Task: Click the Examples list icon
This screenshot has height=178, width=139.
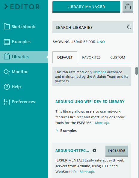Action: 7,42
